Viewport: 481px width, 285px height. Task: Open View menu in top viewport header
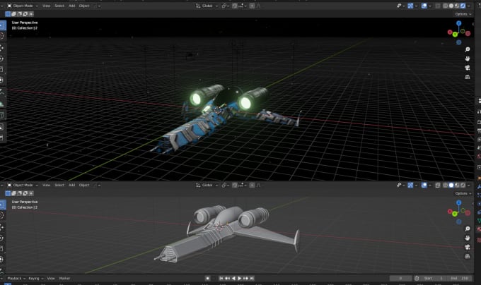pos(46,6)
